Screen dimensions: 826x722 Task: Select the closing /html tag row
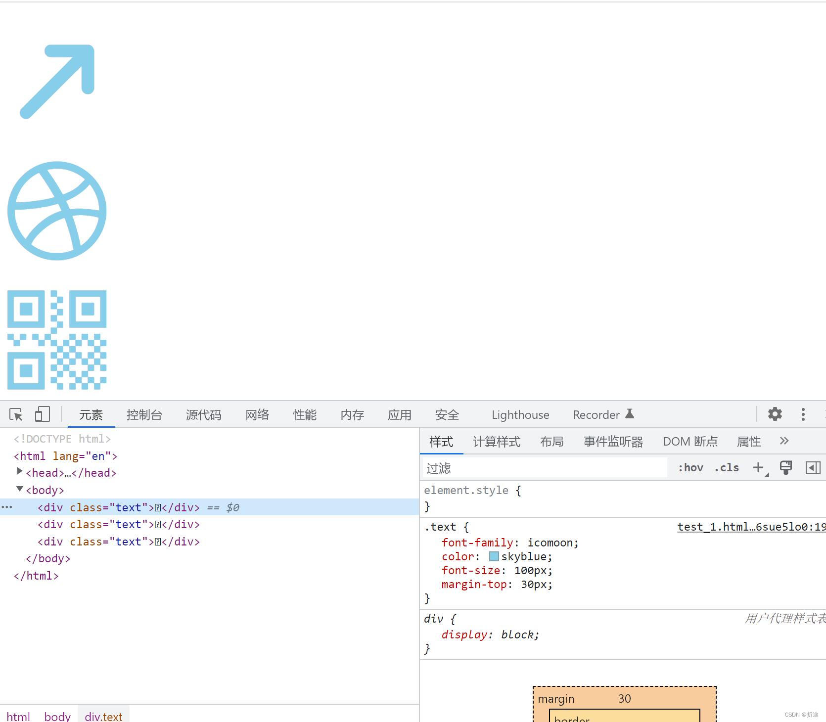[x=36, y=576]
